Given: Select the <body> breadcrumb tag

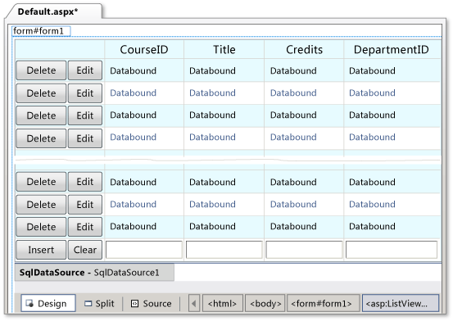Looking at the screenshot, I should pos(265,303).
